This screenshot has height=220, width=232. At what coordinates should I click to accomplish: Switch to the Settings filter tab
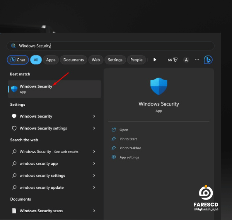[115, 60]
